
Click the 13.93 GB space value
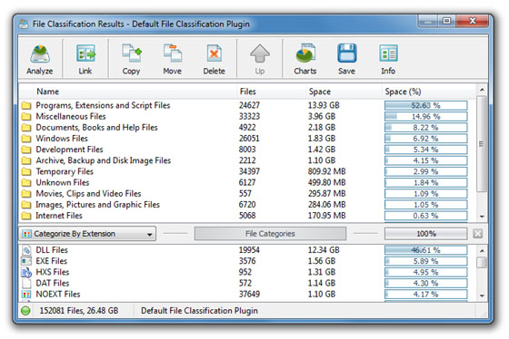pyautogui.click(x=324, y=105)
